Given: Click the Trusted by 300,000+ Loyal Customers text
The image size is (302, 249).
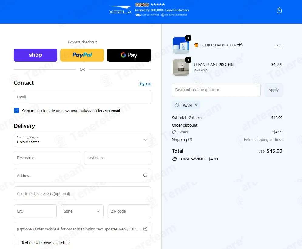Looking at the screenshot, I should 162,10.
